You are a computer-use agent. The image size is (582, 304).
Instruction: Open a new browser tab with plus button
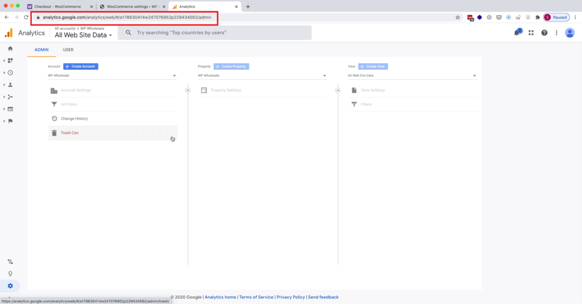pos(248,7)
